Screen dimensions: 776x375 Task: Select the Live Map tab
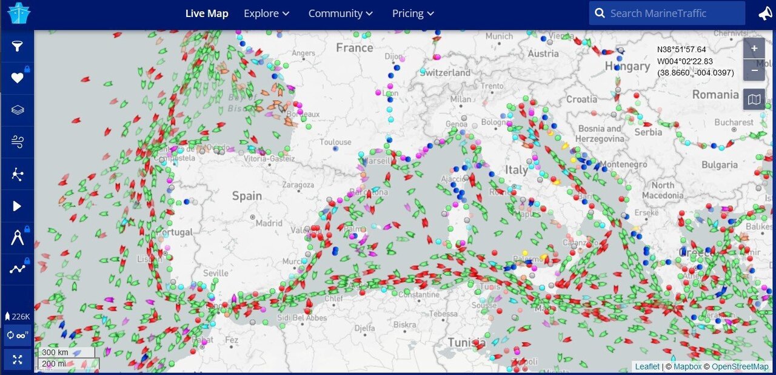point(207,13)
